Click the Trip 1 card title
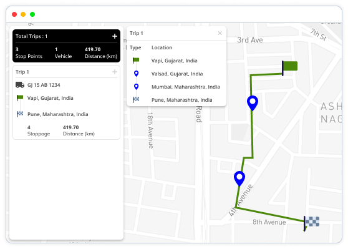Viewport: 348px width, 249px height. (22, 72)
